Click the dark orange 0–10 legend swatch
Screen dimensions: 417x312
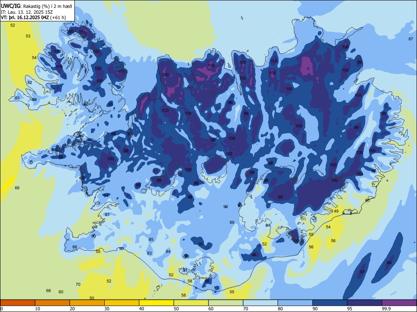click(x=18, y=303)
